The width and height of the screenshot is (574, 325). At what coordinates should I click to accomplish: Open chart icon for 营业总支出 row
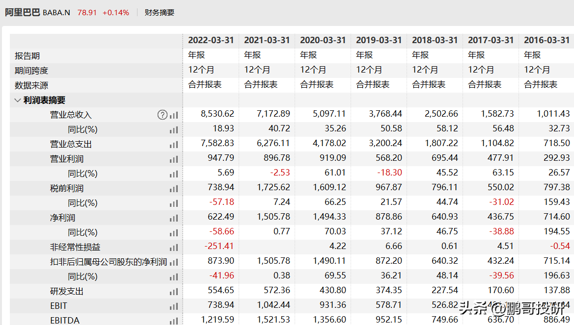(x=174, y=145)
